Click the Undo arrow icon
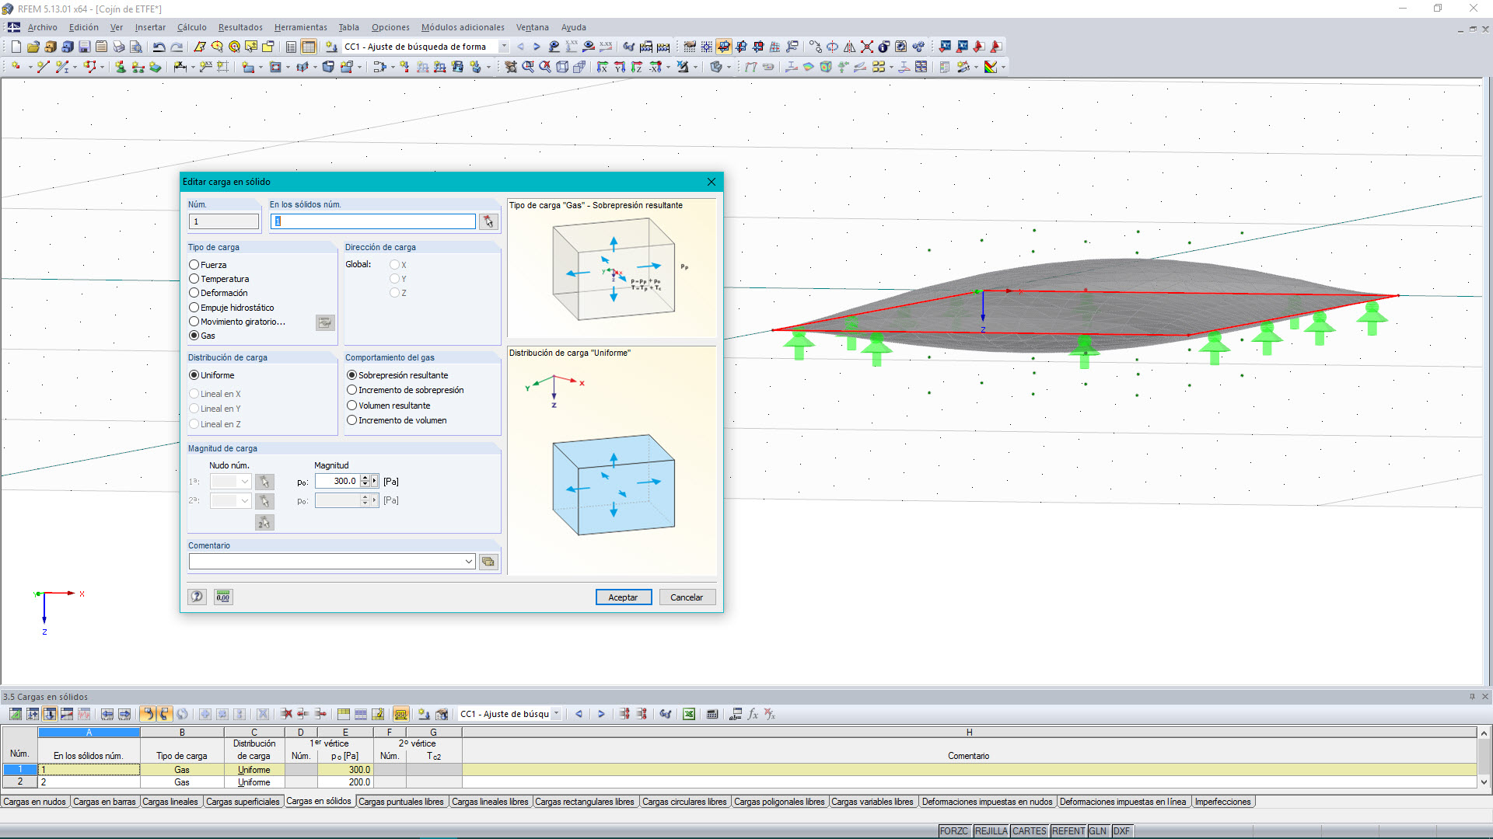Image resolution: width=1493 pixels, height=839 pixels. point(159,47)
